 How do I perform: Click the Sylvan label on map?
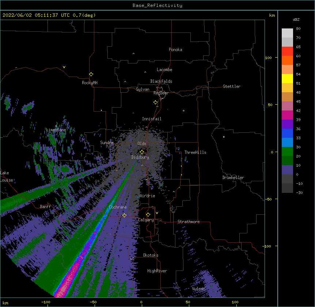click(x=143, y=89)
